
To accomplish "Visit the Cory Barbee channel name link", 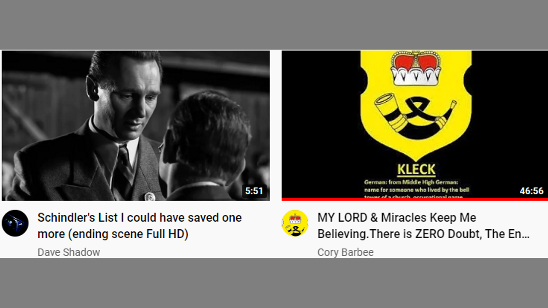I will (x=345, y=252).
